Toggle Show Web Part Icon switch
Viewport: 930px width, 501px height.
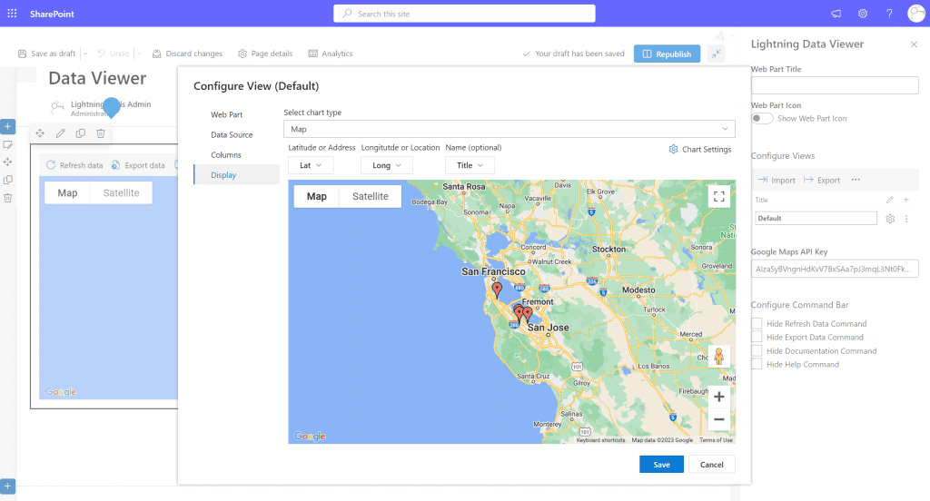click(x=762, y=119)
